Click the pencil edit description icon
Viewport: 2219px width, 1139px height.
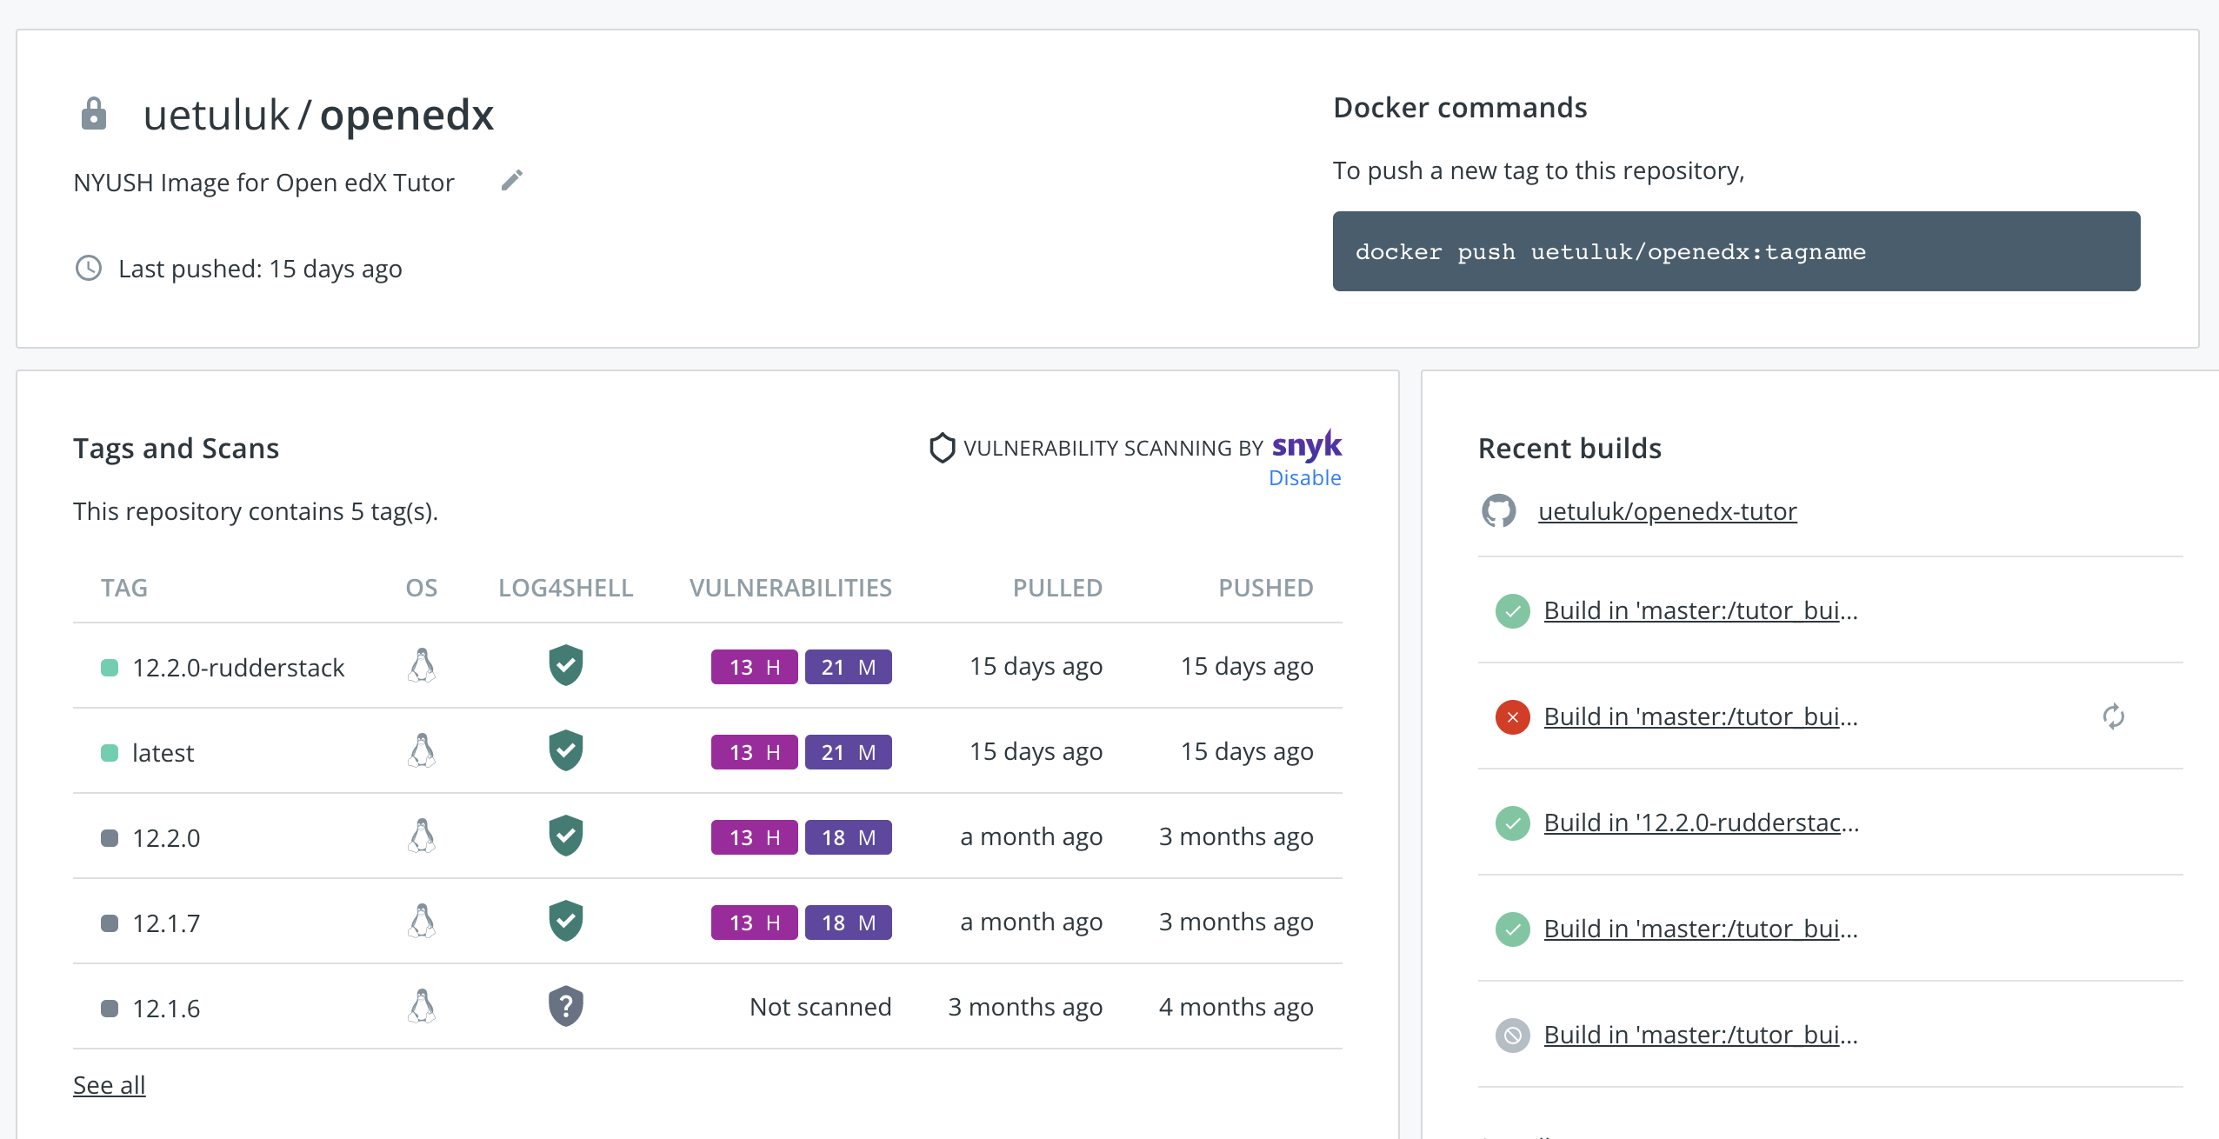tap(512, 181)
